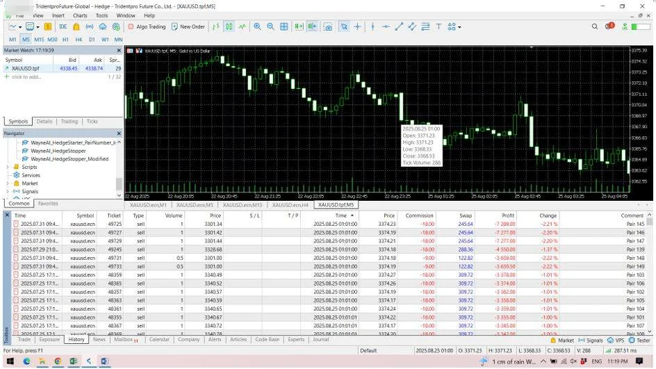Open Tester link at toolbox bottom right

[x=640, y=340]
